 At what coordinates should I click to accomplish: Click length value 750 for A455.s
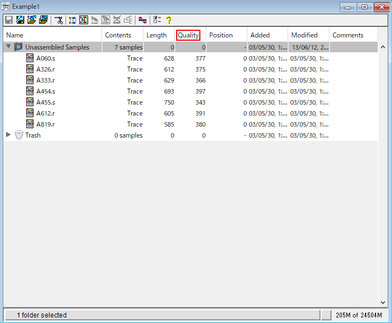click(169, 102)
